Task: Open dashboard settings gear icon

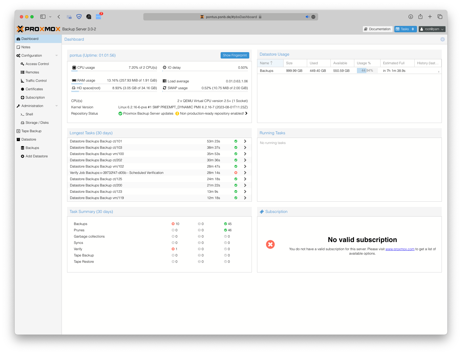Action: click(443, 39)
